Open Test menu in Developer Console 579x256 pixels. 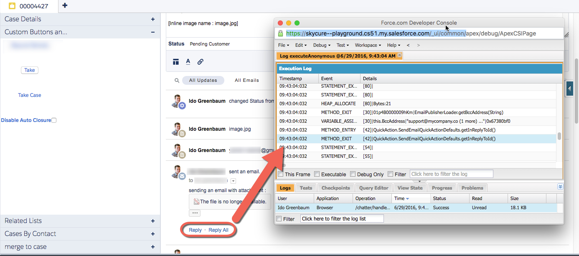point(343,45)
